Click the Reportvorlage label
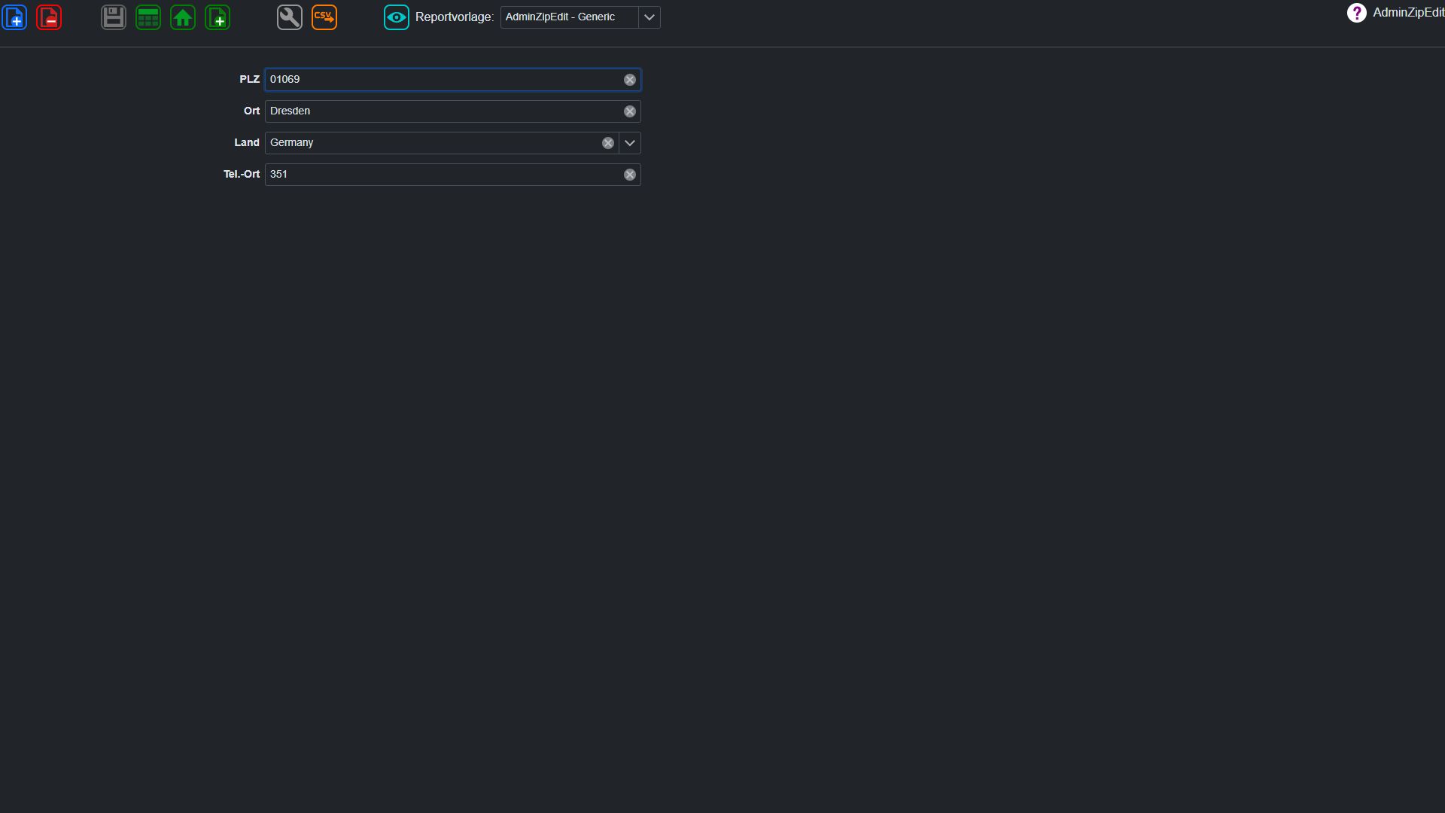 coord(455,17)
